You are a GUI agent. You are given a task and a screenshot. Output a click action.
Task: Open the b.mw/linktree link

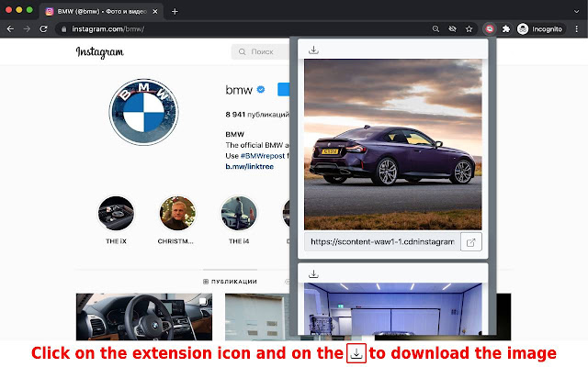coord(249,166)
